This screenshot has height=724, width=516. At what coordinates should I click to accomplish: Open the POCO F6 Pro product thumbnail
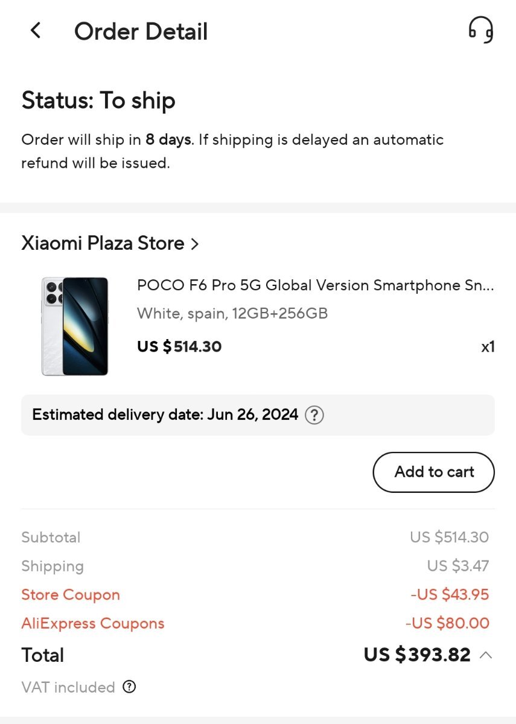(75, 326)
